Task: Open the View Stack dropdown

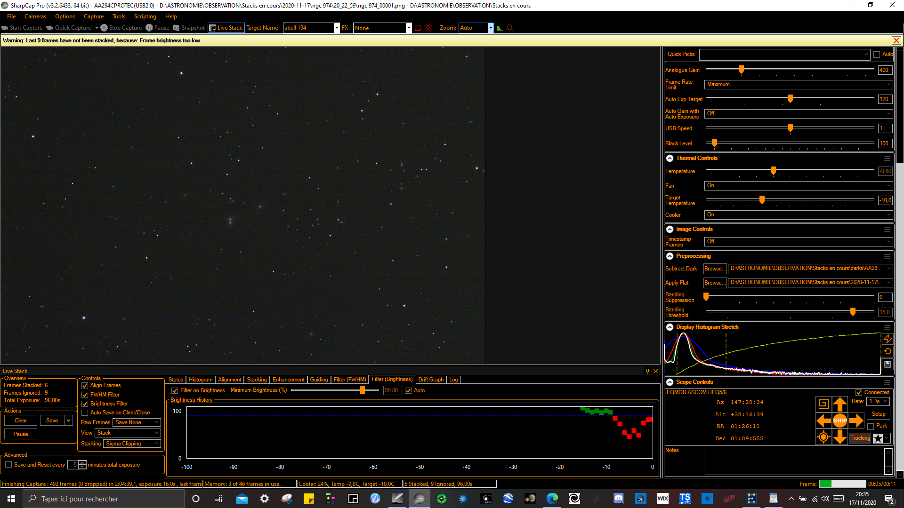Action: [128, 433]
